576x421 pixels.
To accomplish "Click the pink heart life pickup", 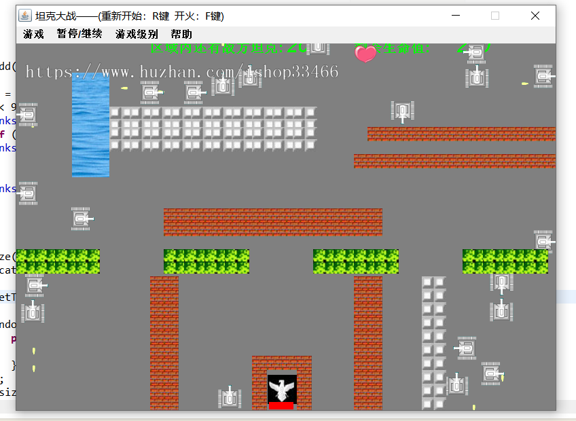I will [x=365, y=54].
